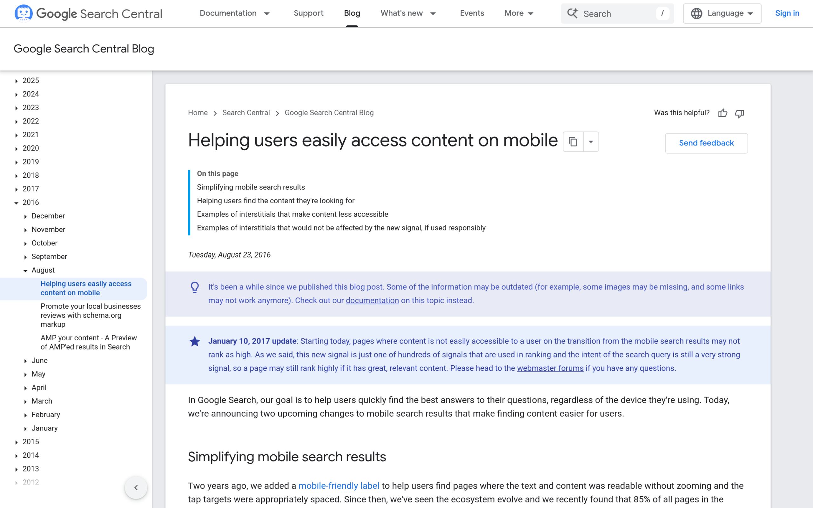
Task: Jump to interstitials not affected by new signal
Action: (341, 228)
